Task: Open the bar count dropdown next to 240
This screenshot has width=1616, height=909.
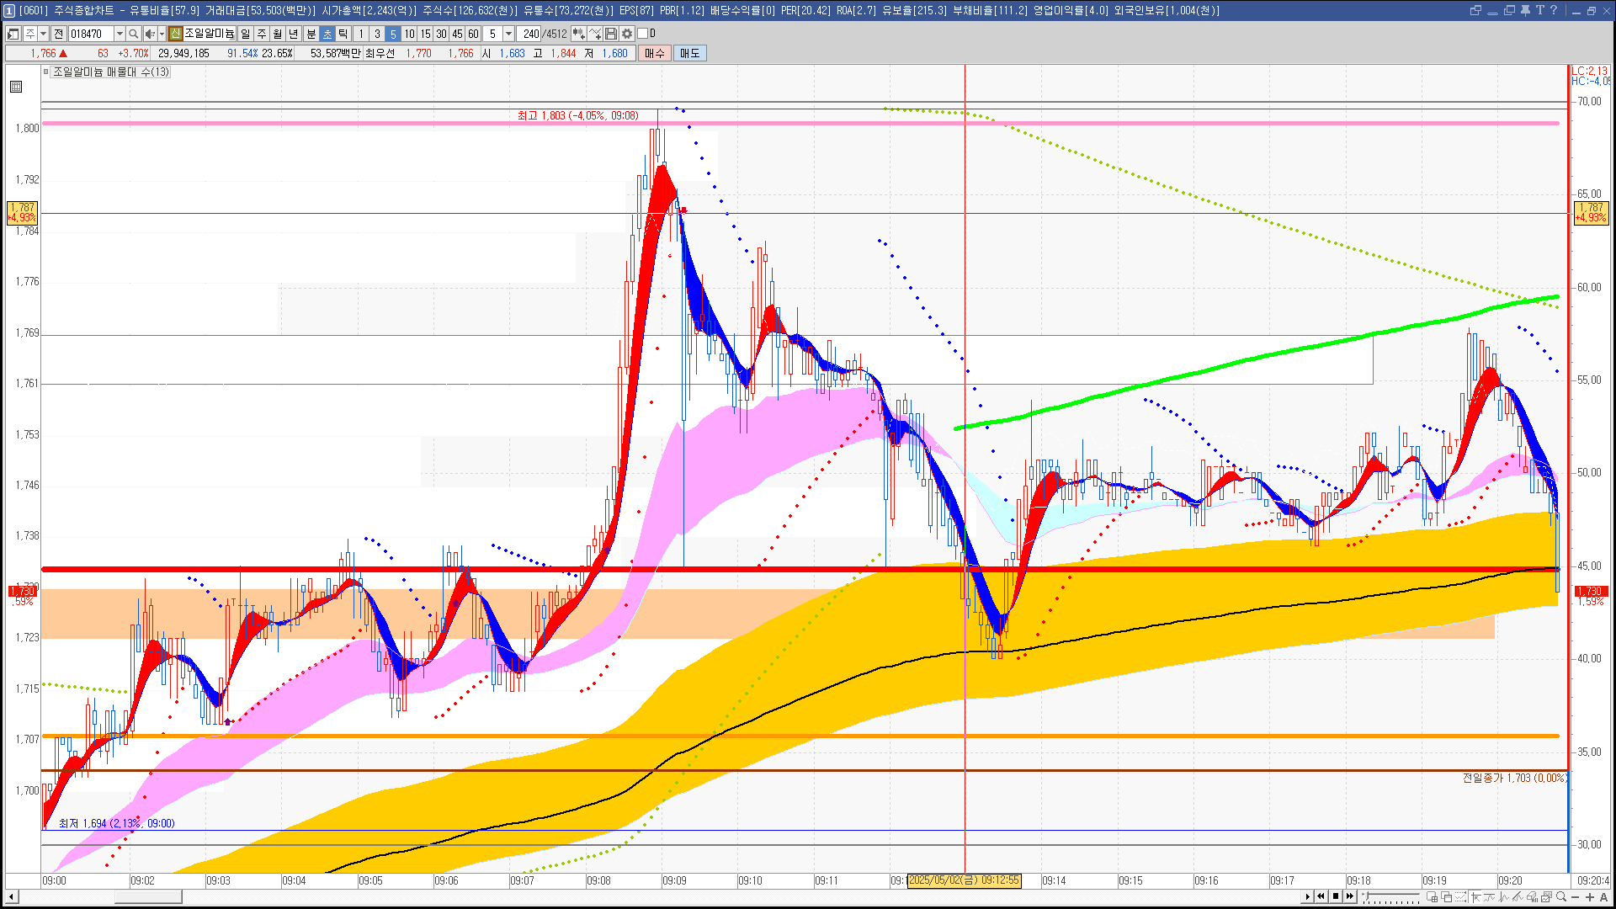Action: point(508,34)
